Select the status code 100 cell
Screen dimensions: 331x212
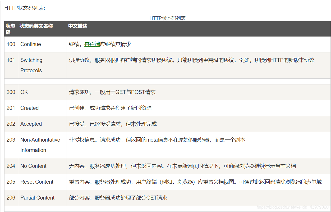click(x=11, y=44)
